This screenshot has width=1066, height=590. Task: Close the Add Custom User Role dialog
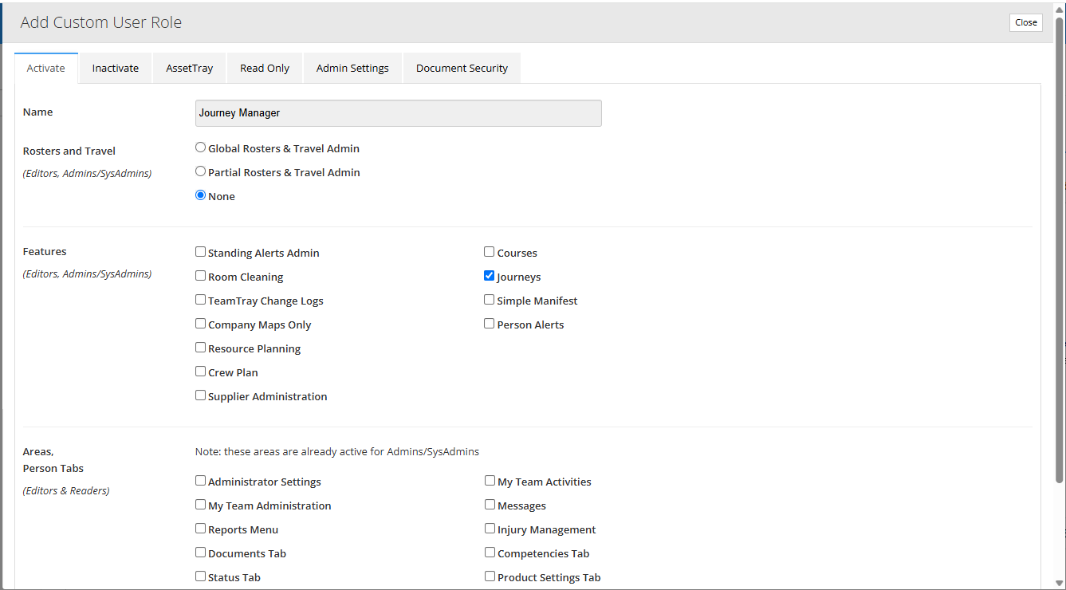[1025, 22]
